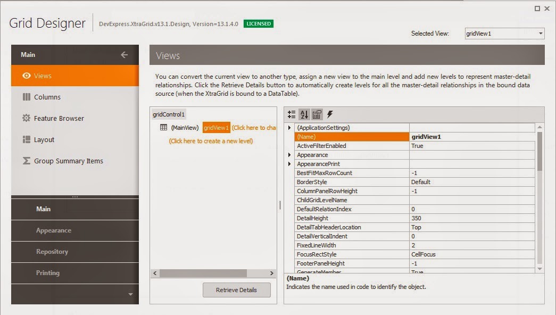Select the DetailVerticalIndent property
556x315 pixels.
[x=352, y=236]
